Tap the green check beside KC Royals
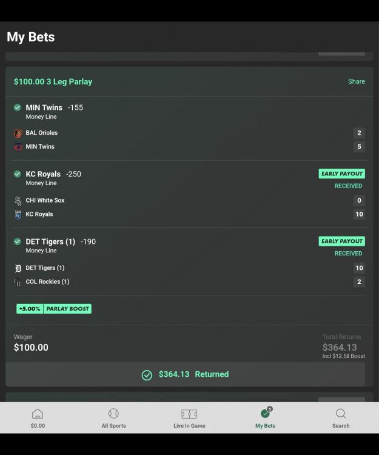 18,174
